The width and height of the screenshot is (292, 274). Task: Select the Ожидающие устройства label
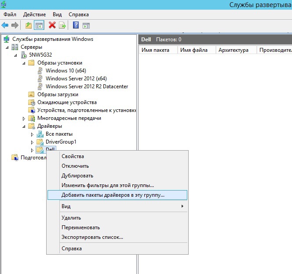pos(67,102)
